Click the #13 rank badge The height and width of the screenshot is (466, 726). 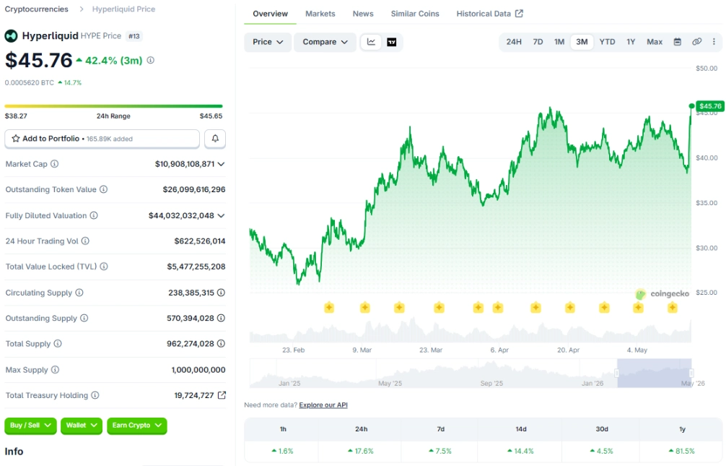point(134,36)
